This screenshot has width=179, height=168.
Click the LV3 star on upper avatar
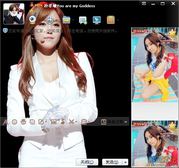(x=173, y=34)
